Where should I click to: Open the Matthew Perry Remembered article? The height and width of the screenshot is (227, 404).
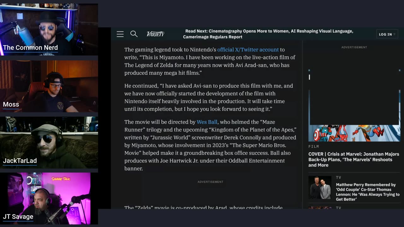(x=368, y=192)
